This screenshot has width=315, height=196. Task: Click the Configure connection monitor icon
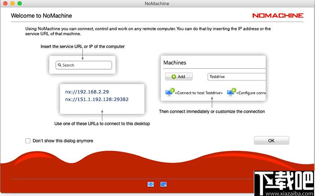click(x=231, y=93)
